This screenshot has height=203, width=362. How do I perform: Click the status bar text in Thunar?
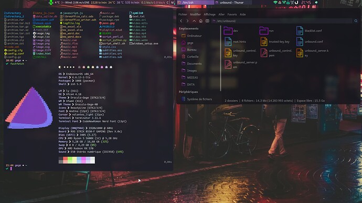tap(275, 100)
